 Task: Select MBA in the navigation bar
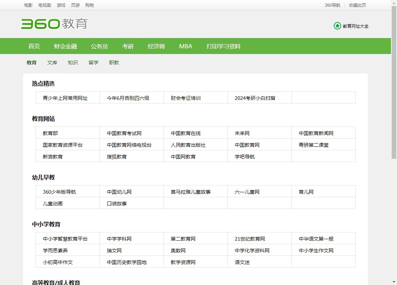(186, 46)
